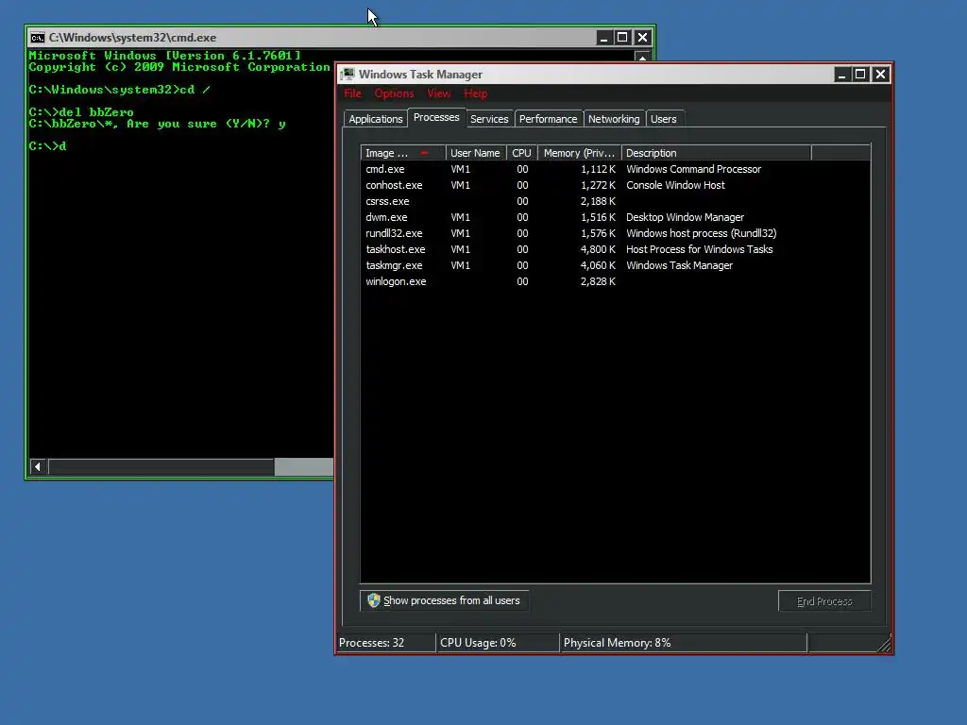This screenshot has width=967, height=725.
Task: Sort by Memory (Private) column header
Action: [579, 153]
